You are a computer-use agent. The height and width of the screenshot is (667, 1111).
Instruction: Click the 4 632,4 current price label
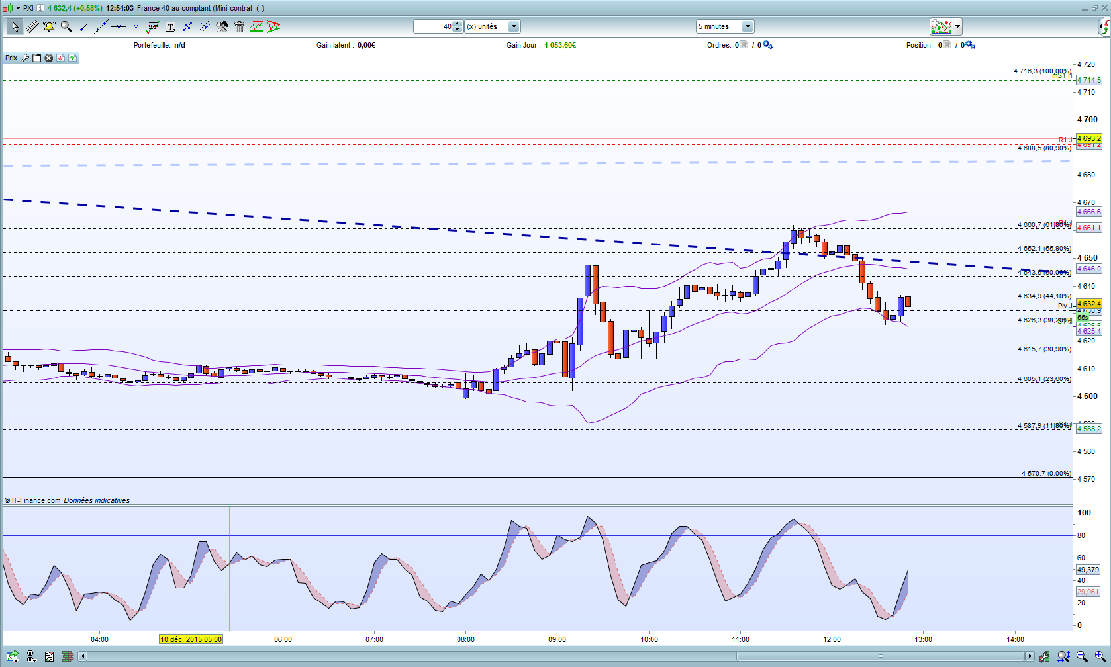tap(1089, 304)
